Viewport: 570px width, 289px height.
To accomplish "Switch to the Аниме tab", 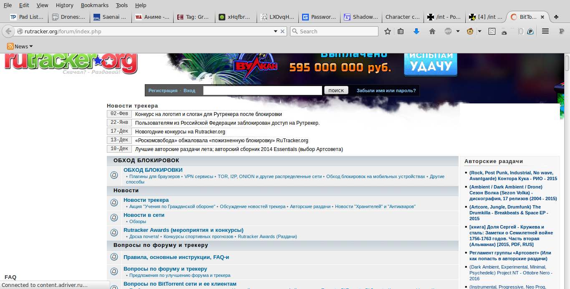I will (x=152, y=17).
